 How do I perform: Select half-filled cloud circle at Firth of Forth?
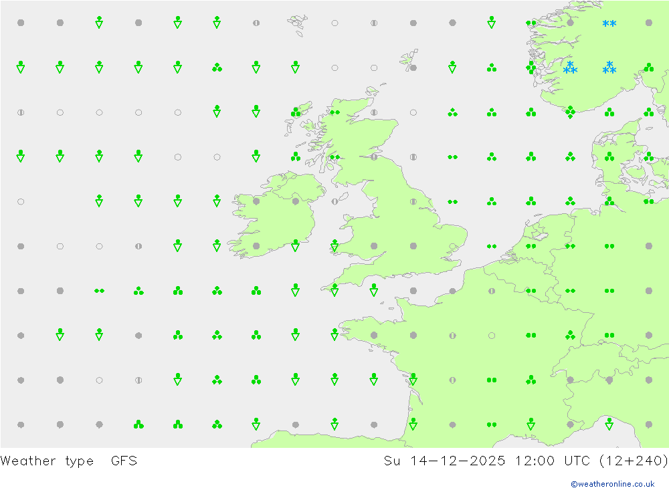(374, 157)
